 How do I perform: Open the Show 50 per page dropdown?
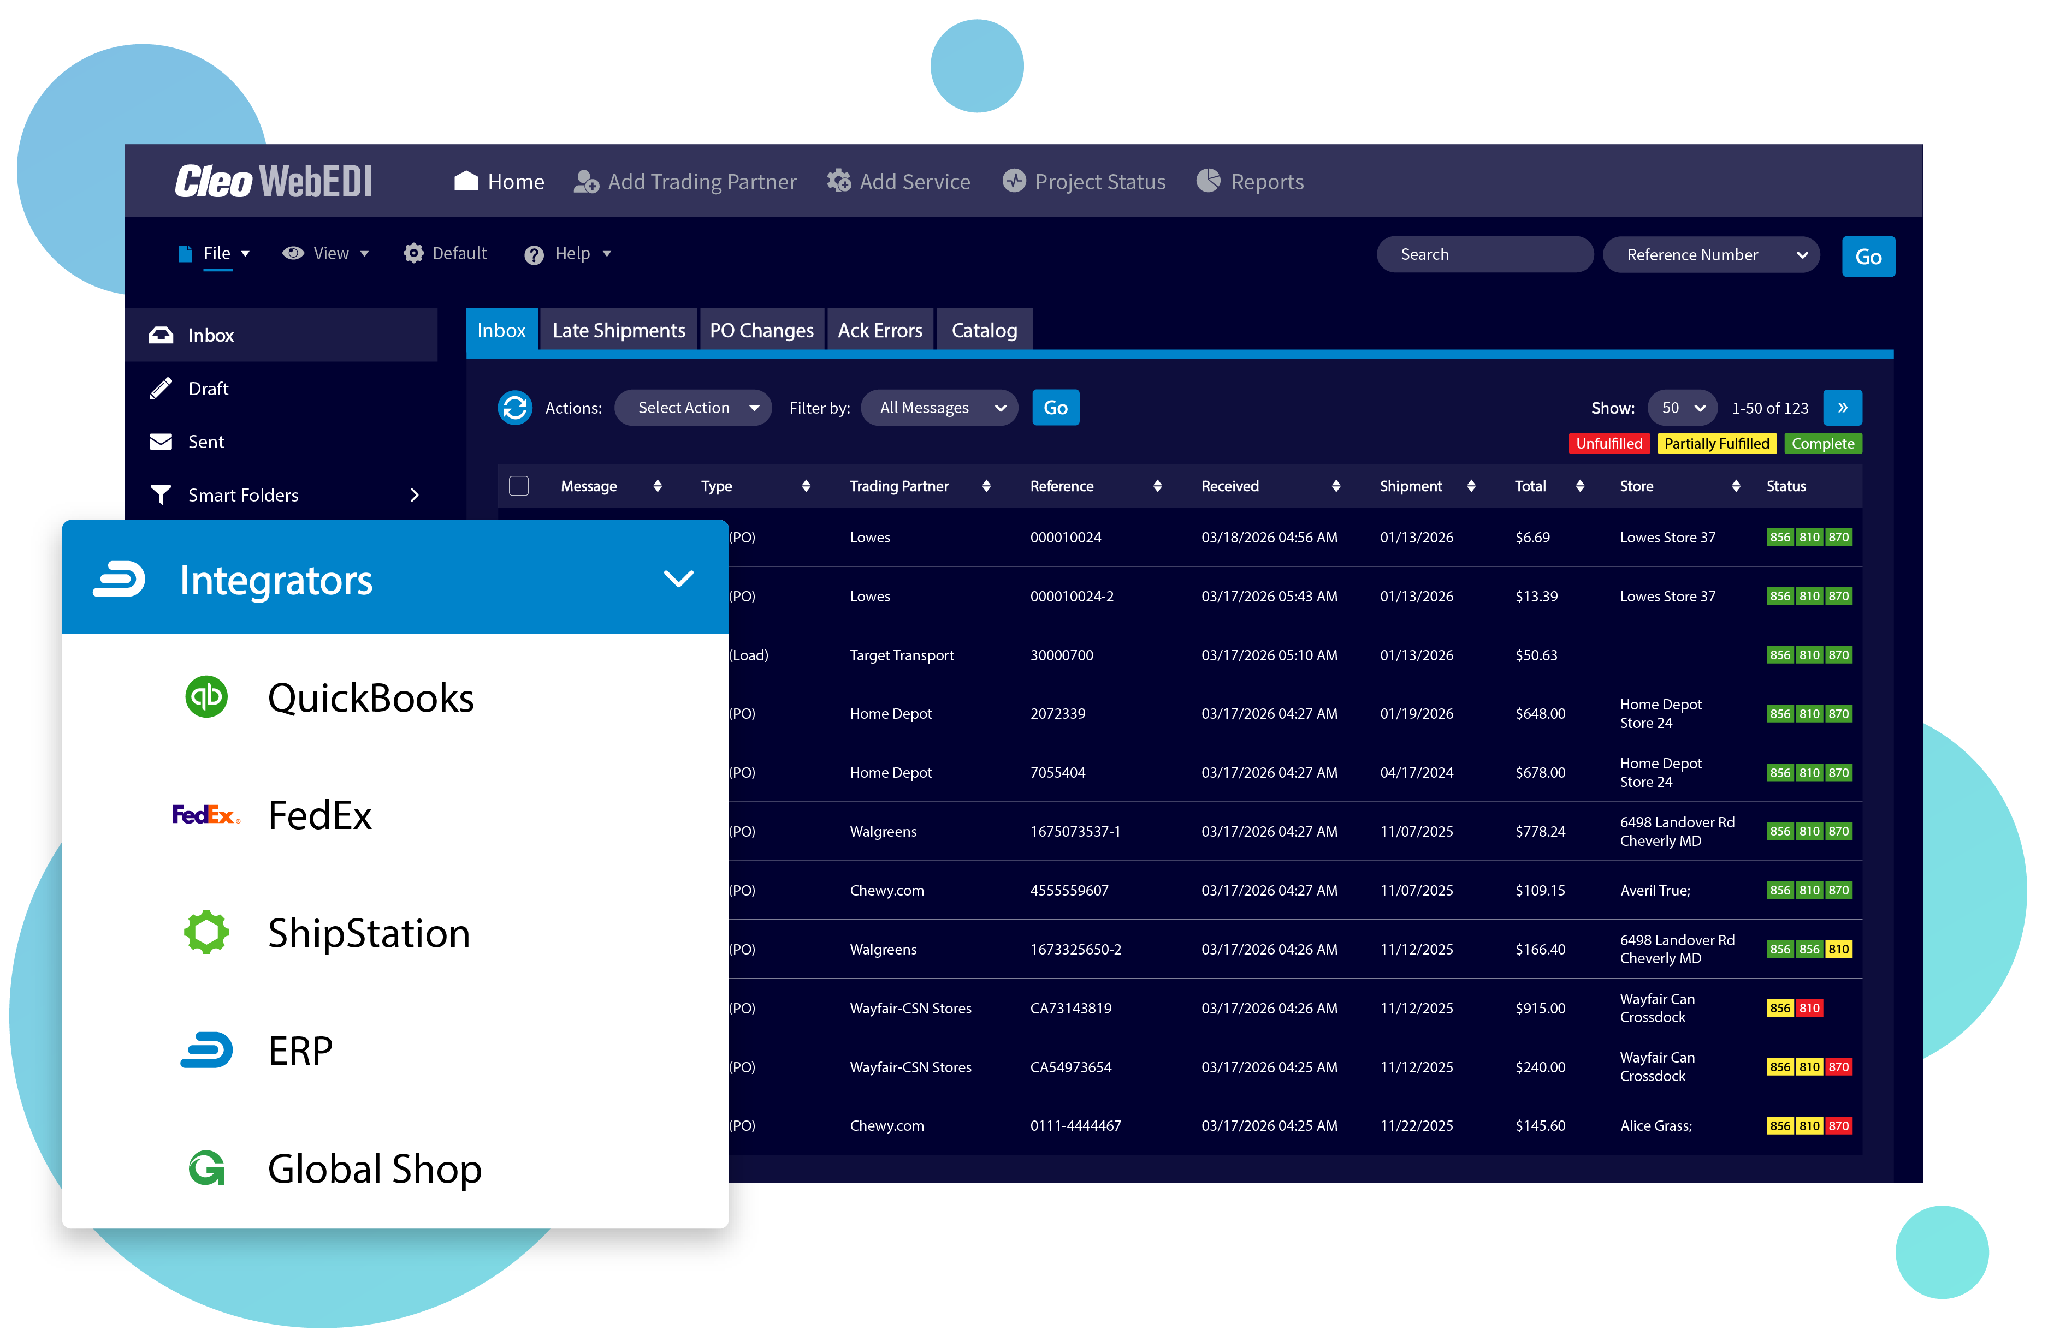tap(1682, 408)
